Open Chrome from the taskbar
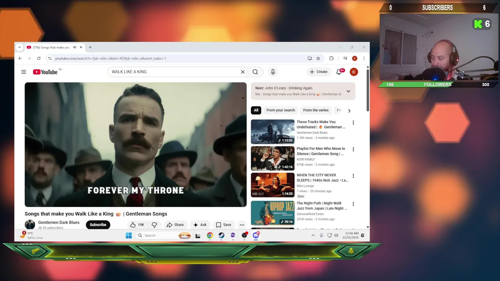The height and width of the screenshot is (281, 500). tap(210, 235)
